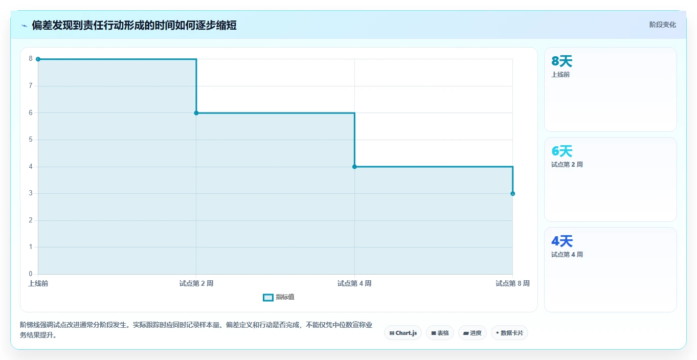Click the y-axis value 5
The height and width of the screenshot is (360, 697).
(31, 140)
